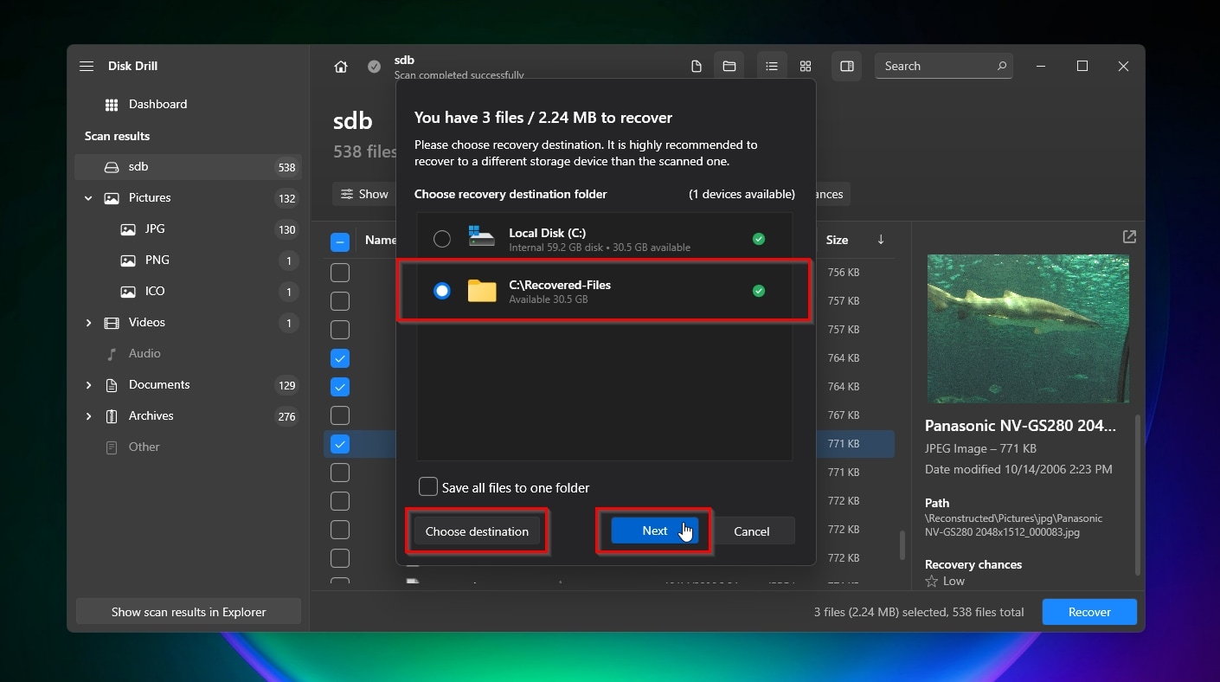The height and width of the screenshot is (682, 1220).
Task: Switch to folder view icon in toolbar
Action: tap(729, 67)
